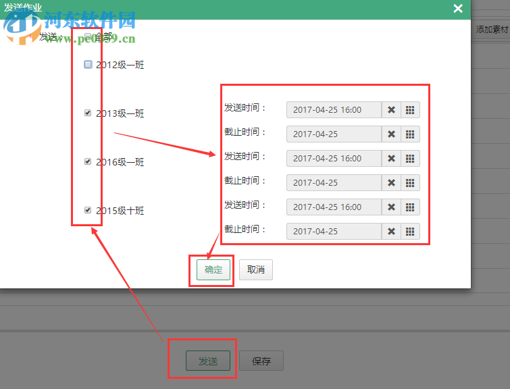Select the 2012级一班 class label
Image resolution: width=510 pixels, height=389 pixels.
120,65
